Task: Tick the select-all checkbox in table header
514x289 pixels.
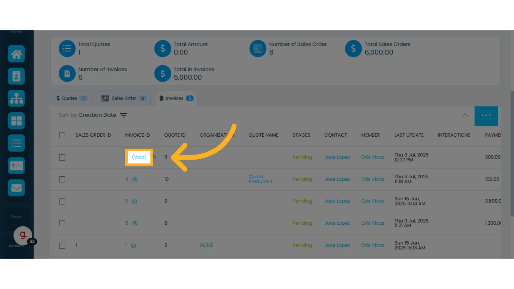Action: (x=62, y=135)
